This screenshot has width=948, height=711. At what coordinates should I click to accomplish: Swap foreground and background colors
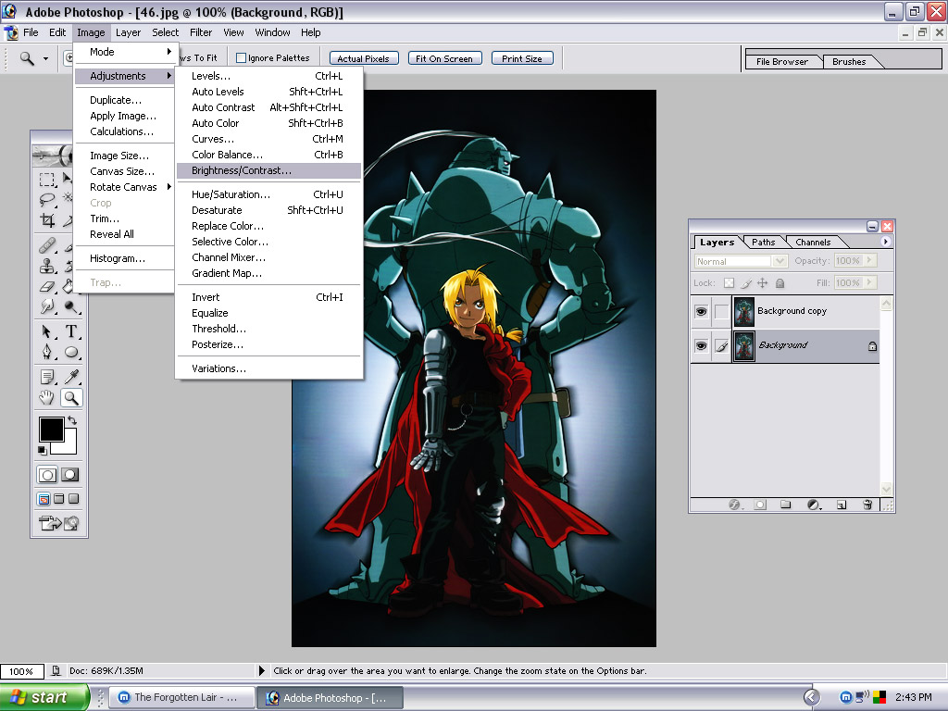pyautogui.click(x=72, y=420)
